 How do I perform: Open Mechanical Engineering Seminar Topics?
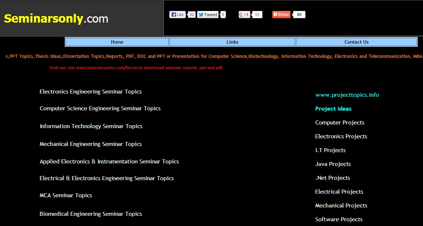[x=91, y=144]
